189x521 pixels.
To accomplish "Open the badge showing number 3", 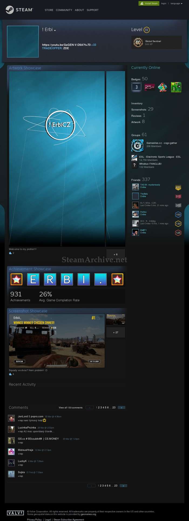I will (136, 87).
